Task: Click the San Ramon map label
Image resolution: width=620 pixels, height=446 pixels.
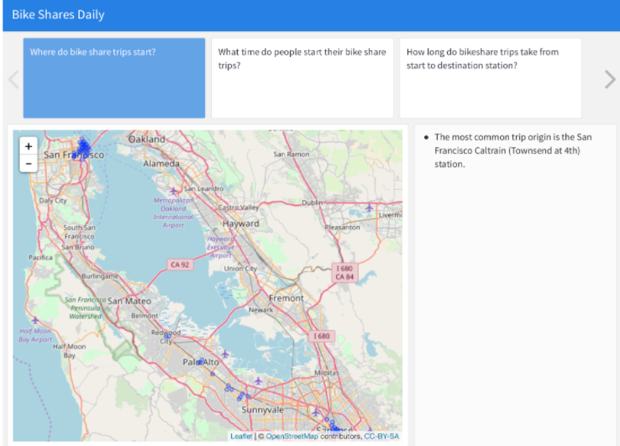Action: click(292, 155)
